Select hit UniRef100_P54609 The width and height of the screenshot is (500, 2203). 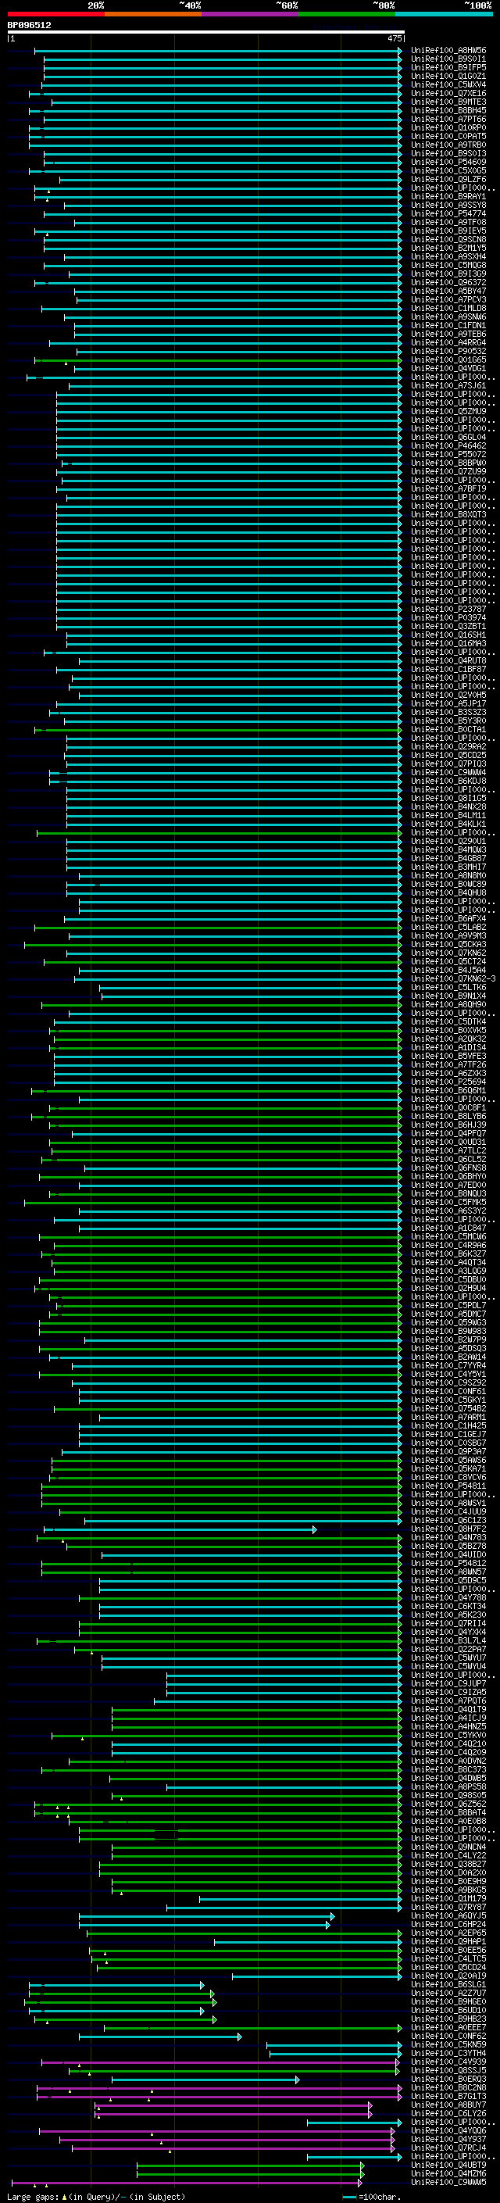[448, 162]
